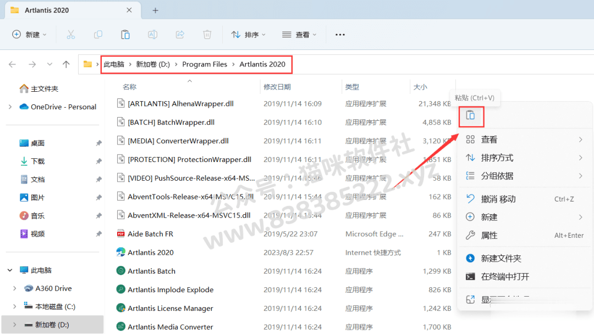Click the Rename icon in toolbar
Screen dimensions: 594x334
(153, 35)
